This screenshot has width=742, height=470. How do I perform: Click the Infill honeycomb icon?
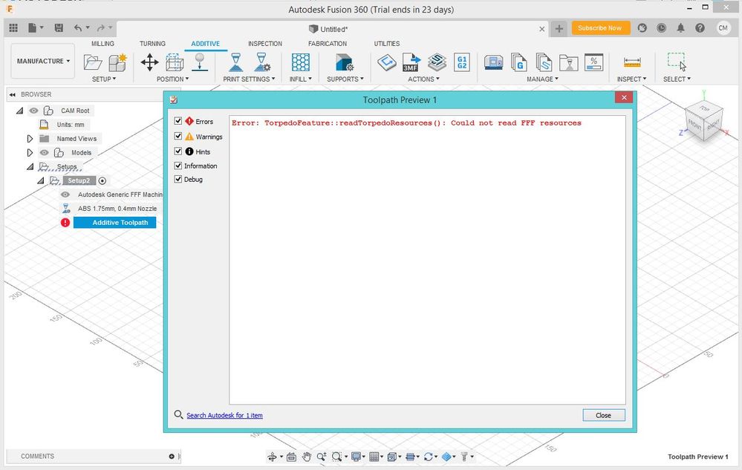tap(301, 62)
